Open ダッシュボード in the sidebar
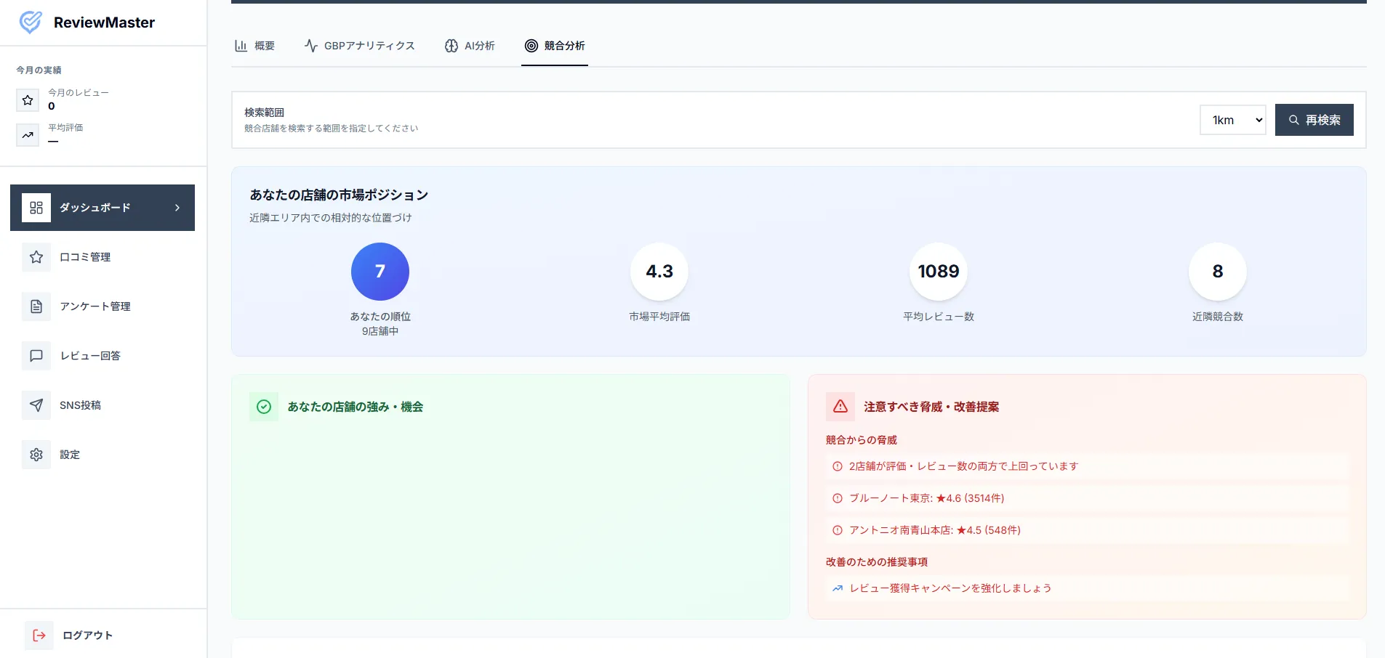The image size is (1385, 658). [103, 208]
